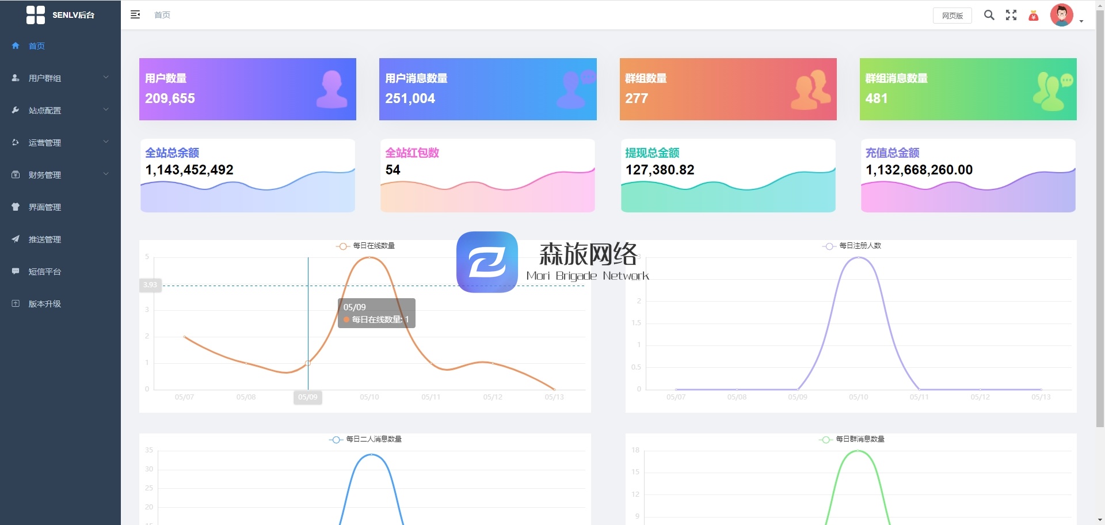This screenshot has height=525, width=1105.
Task: Expand the 财务管理 chevron
Action: [x=106, y=174]
